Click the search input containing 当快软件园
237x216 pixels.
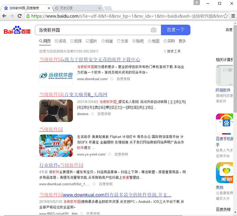click(x=91, y=30)
